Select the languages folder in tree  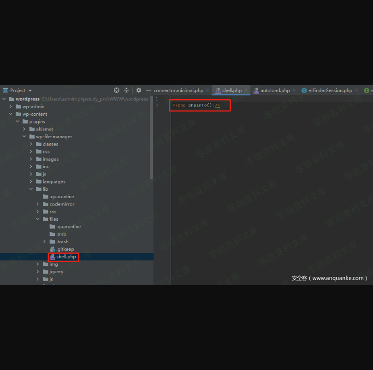tap(54, 182)
